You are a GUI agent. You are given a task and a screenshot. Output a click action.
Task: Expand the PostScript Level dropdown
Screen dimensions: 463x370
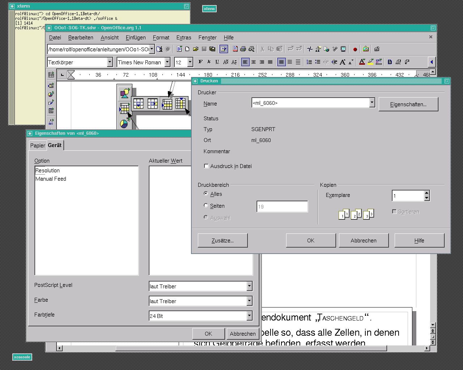point(249,286)
